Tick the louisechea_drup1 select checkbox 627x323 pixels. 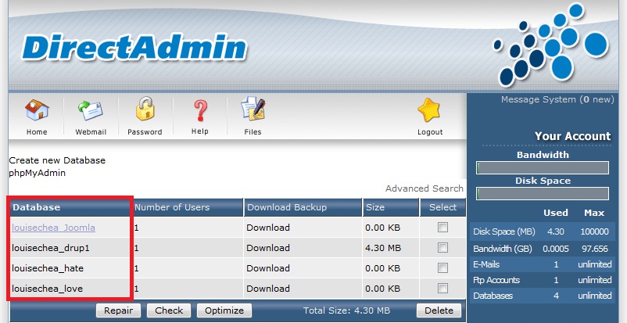point(442,248)
